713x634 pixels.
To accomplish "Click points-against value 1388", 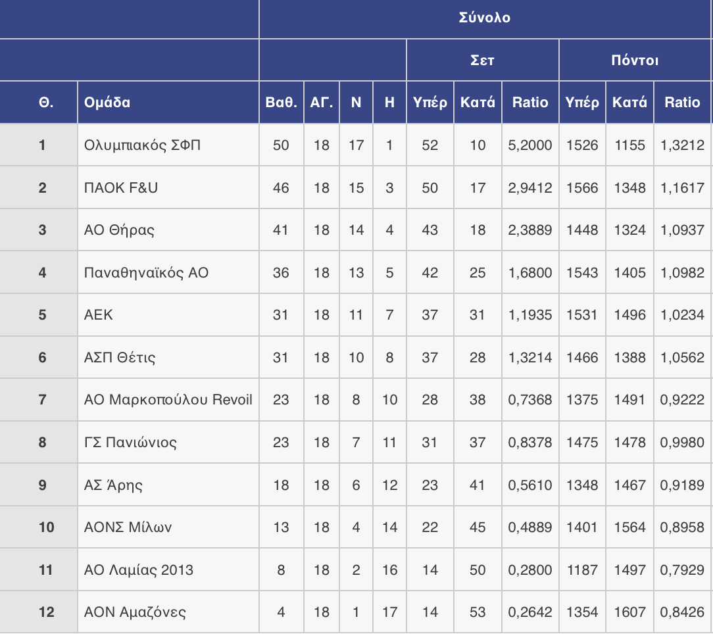I will 629,358.
